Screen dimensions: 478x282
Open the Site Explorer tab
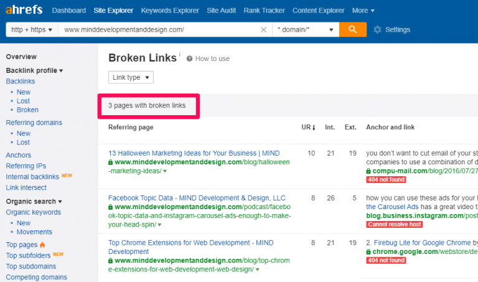pyautogui.click(x=113, y=11)
